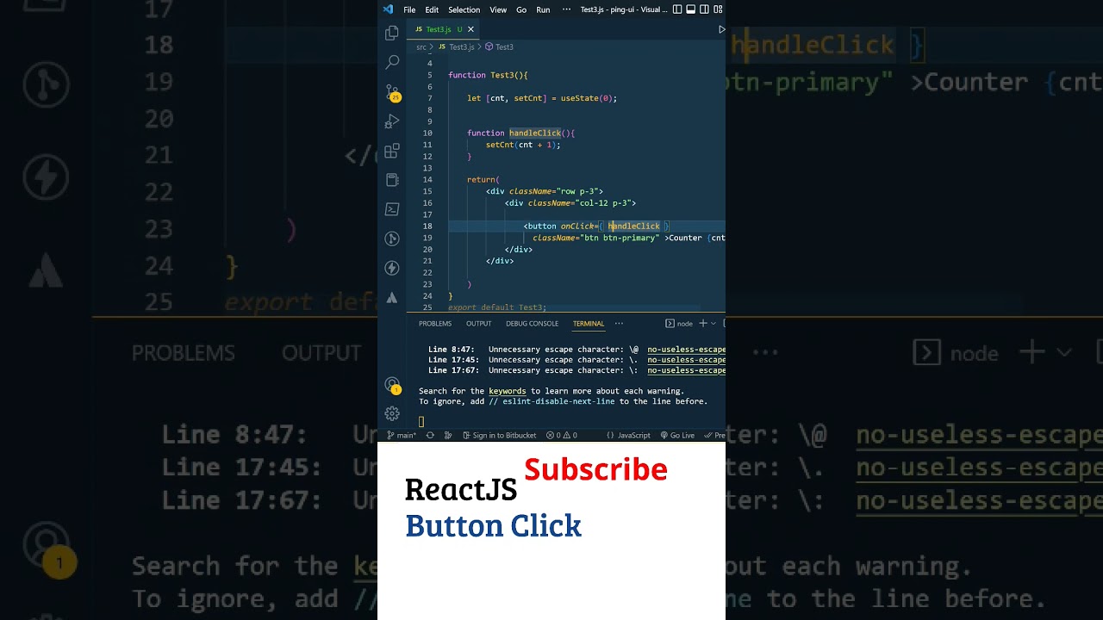Click "export default Test3;" line

coord(497,307)
